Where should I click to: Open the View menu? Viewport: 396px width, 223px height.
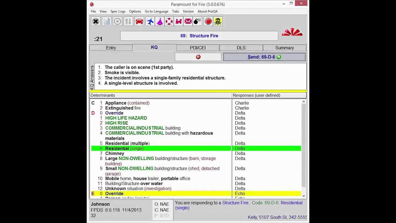[103, 11]
